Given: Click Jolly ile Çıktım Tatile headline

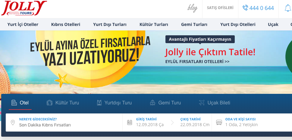Looking at the screenshot, I should click(x=210, y=52).
